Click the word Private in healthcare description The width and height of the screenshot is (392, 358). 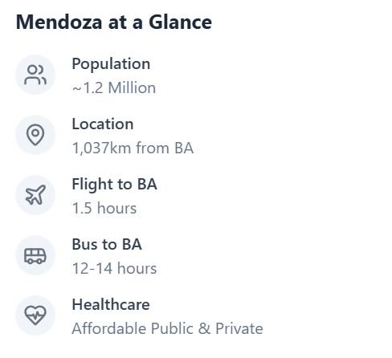[x=239, y=328]
